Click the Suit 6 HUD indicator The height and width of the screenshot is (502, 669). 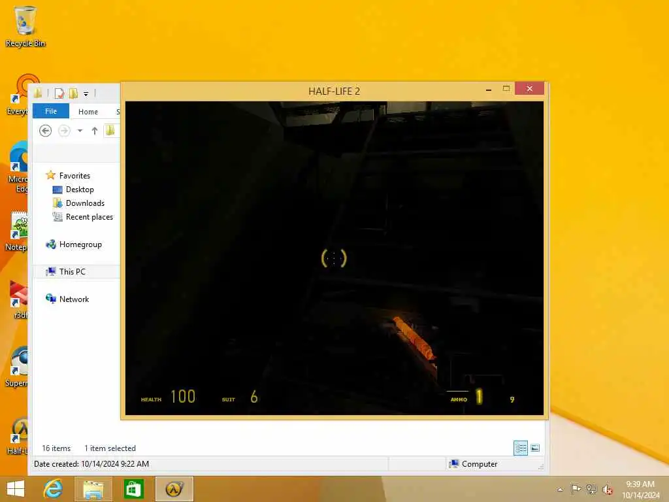[x=240, y=397]
